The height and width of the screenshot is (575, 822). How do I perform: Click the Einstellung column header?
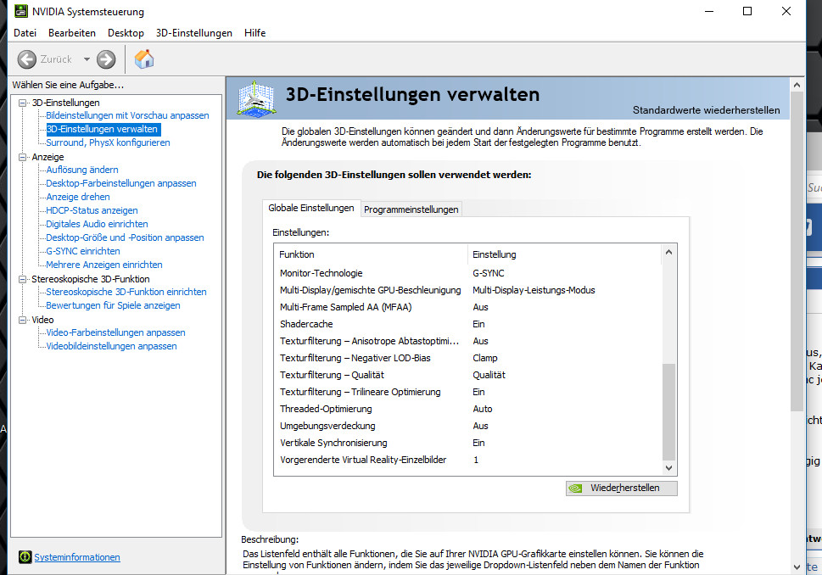[565, 254]
